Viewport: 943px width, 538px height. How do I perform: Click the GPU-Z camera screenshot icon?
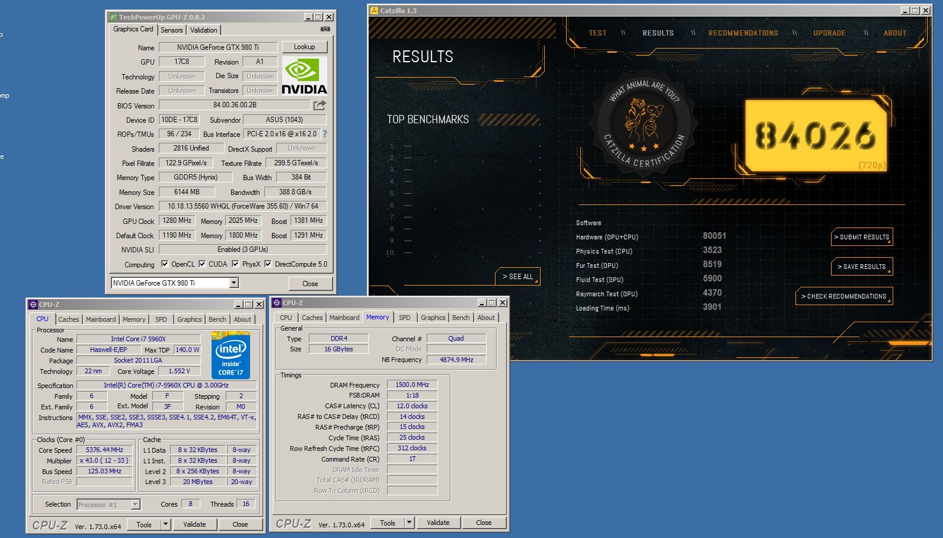[x=325, y=28]
